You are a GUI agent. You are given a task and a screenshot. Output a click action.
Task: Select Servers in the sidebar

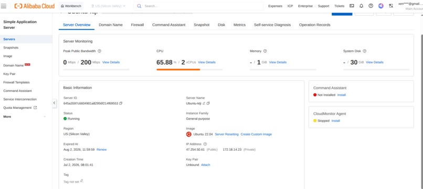tap(26, 39)
